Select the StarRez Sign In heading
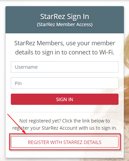Screen dimensions: 129x161 click(65, 17)
